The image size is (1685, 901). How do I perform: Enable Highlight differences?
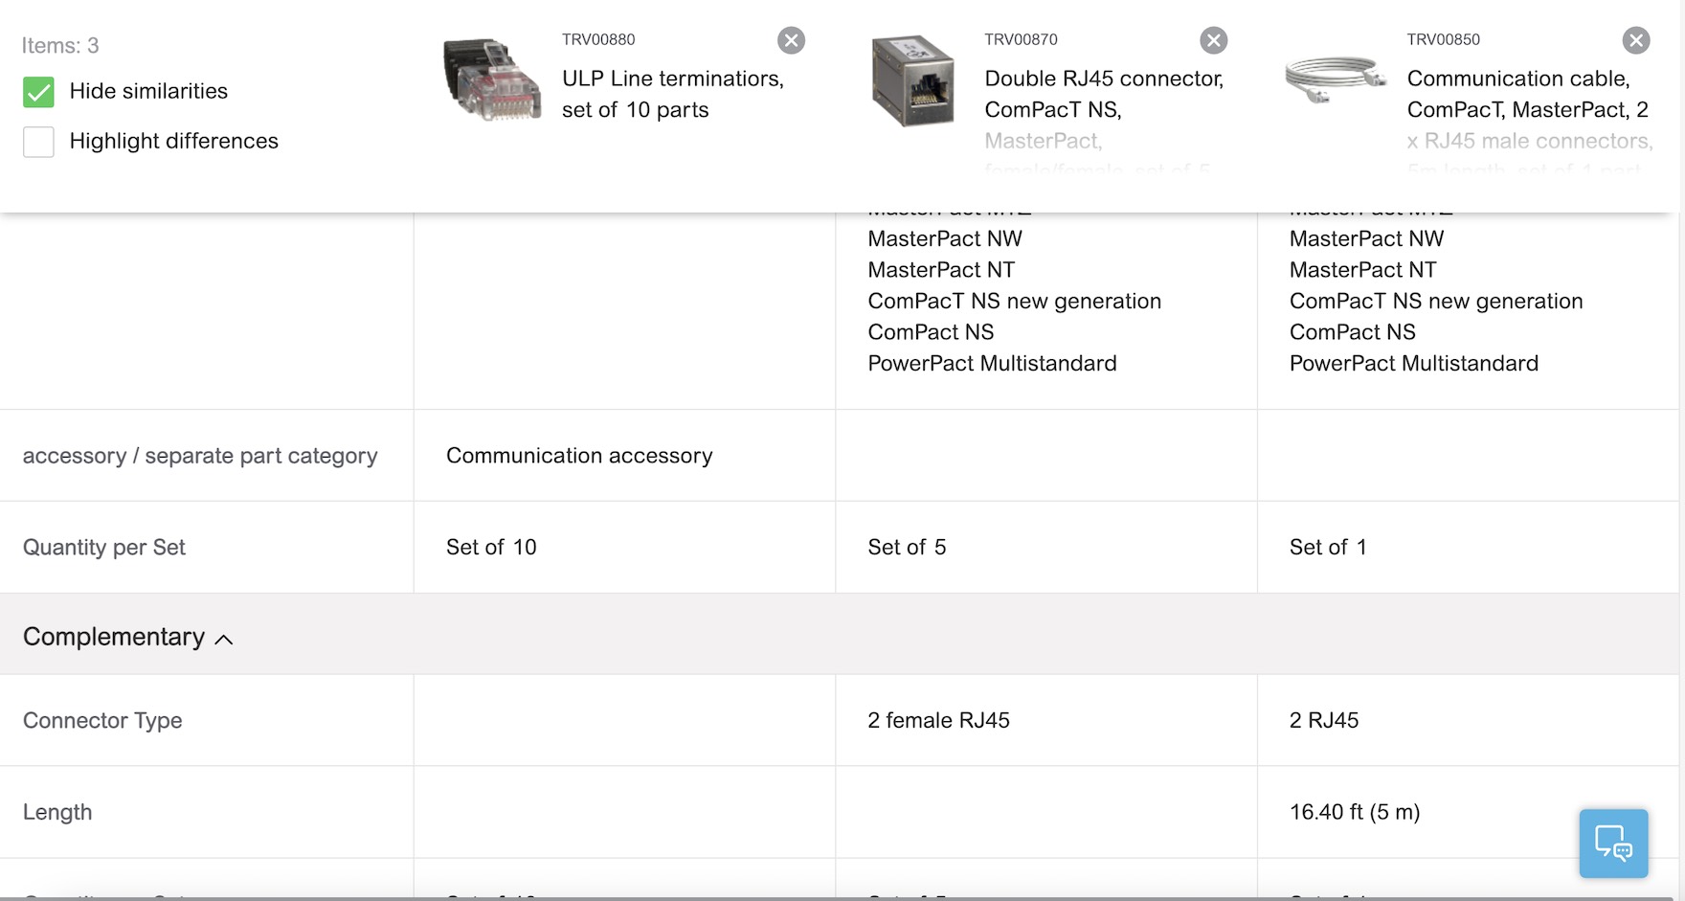(x=38, y=142)
